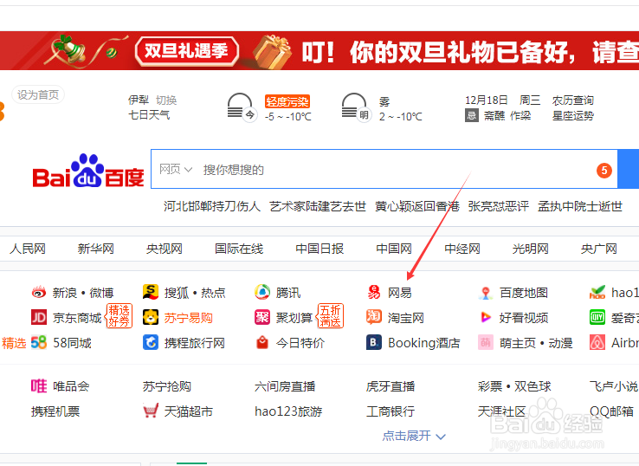Open the 中经网 tab link
Viewport: 639px width, 466px height.
[462, 249]
